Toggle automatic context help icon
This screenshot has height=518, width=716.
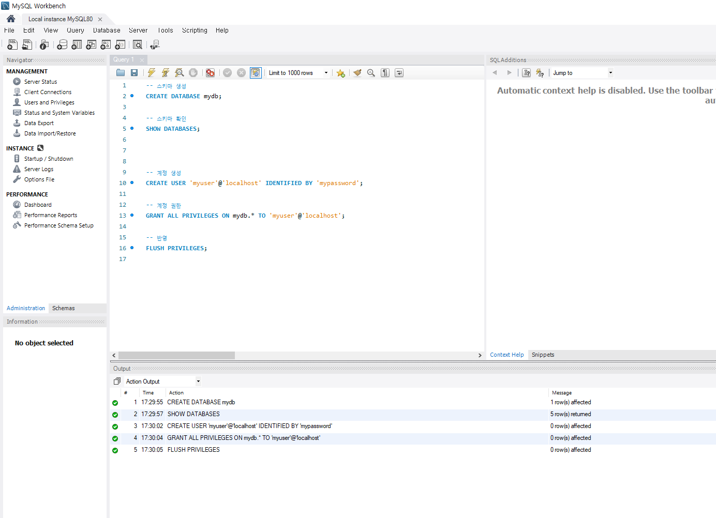tap(527, 73)
